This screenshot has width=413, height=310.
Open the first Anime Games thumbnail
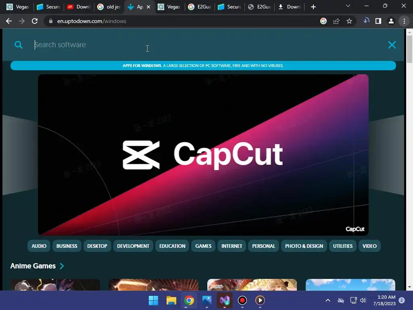(55, 285)
